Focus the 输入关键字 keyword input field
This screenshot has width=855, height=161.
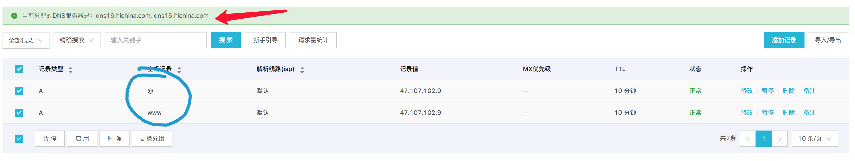pyautogui.click(x=155, y=40)
